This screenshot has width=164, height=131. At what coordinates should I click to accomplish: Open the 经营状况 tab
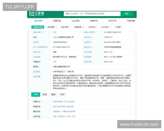[x=94, y=21]
